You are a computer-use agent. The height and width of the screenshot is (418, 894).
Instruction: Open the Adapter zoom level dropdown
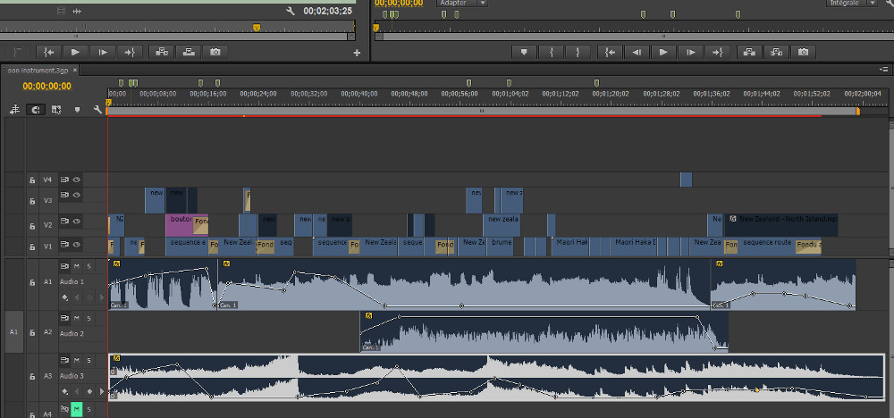tap(462, 4)
